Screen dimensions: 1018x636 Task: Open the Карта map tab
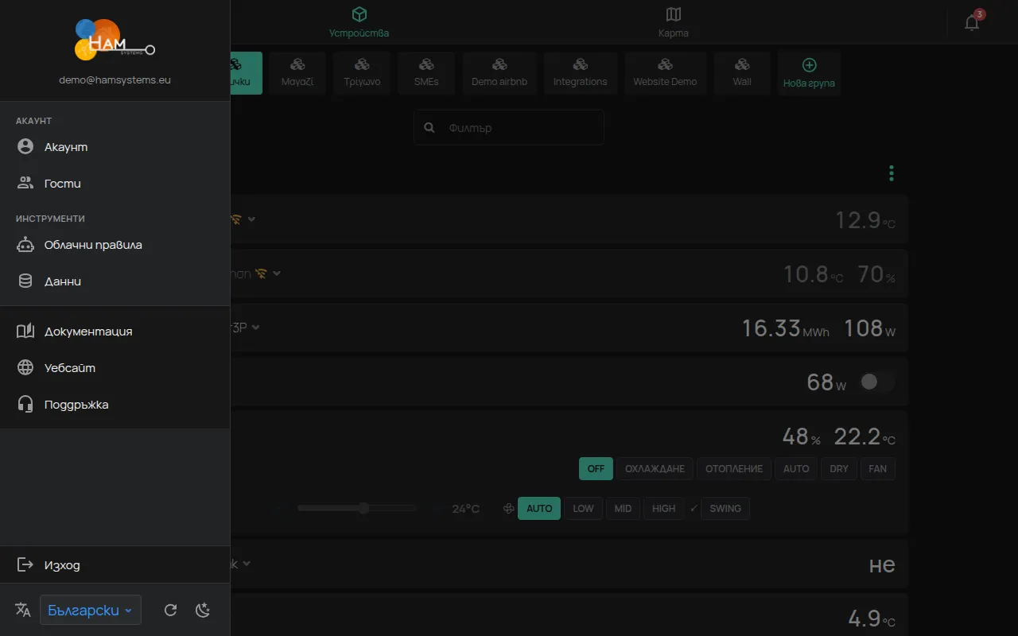click(673, 22)
